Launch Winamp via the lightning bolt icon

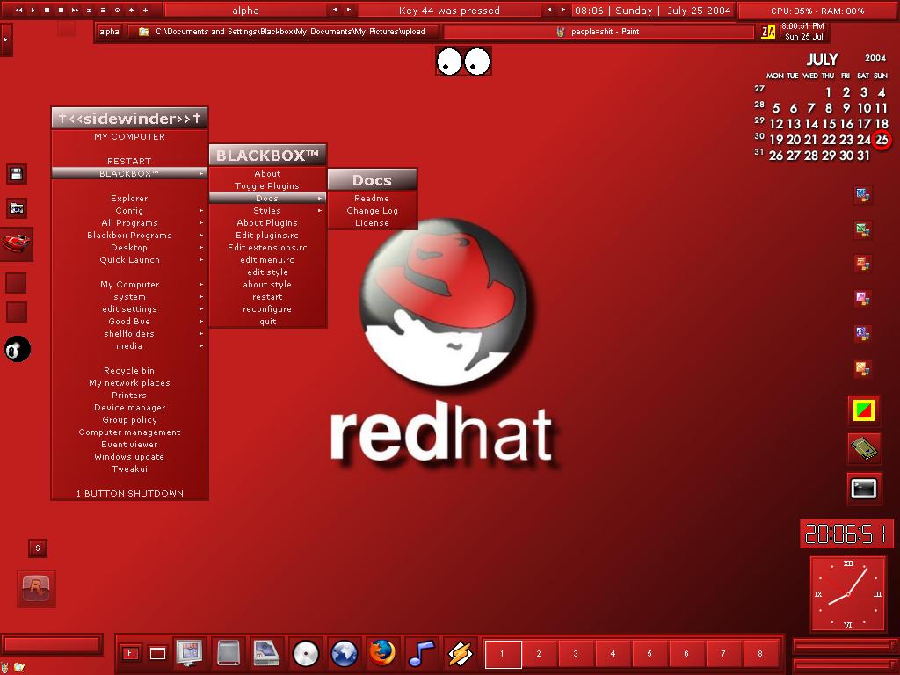pos(460,653)
